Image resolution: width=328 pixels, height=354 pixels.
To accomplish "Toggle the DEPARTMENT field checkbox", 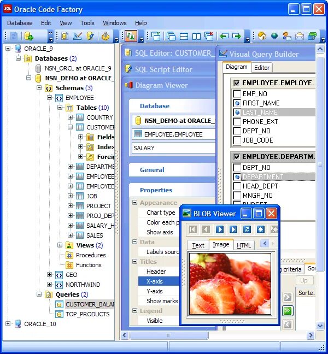I will 237,177.
